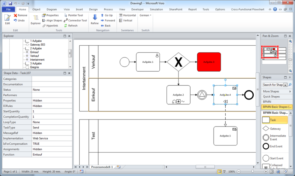This screenshot has height=176, width=295.
Task: Click the Save icon in quick access
Action: (10, 3)
